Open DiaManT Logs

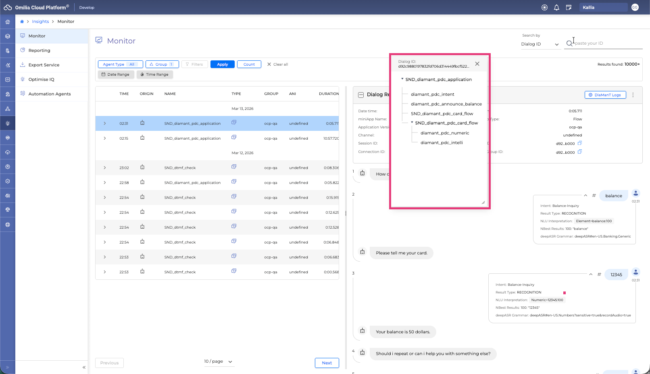(x=605, y=95)
